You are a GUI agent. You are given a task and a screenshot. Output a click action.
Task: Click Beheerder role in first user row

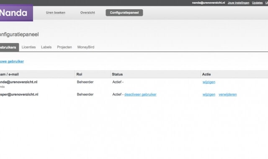click(85, 82)
